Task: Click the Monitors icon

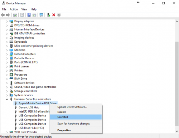Action: (x=11, y=50)
